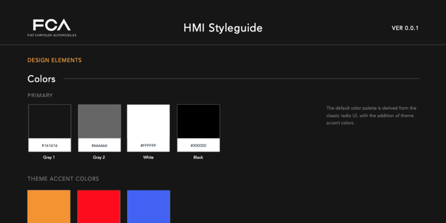The width and height of the screenshot is (446, 223).
Task: Click the Colors section heading
Action: (41, 79)
